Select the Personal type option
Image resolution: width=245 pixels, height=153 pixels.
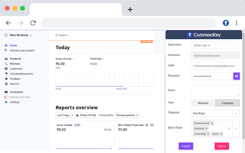tap(203, 103)
